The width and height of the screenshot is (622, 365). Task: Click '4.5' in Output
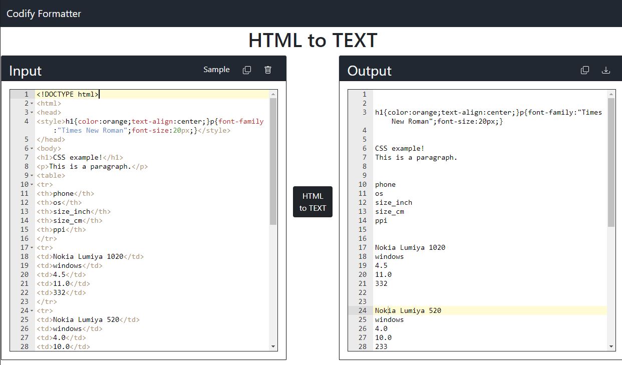(x=381, y=265)
